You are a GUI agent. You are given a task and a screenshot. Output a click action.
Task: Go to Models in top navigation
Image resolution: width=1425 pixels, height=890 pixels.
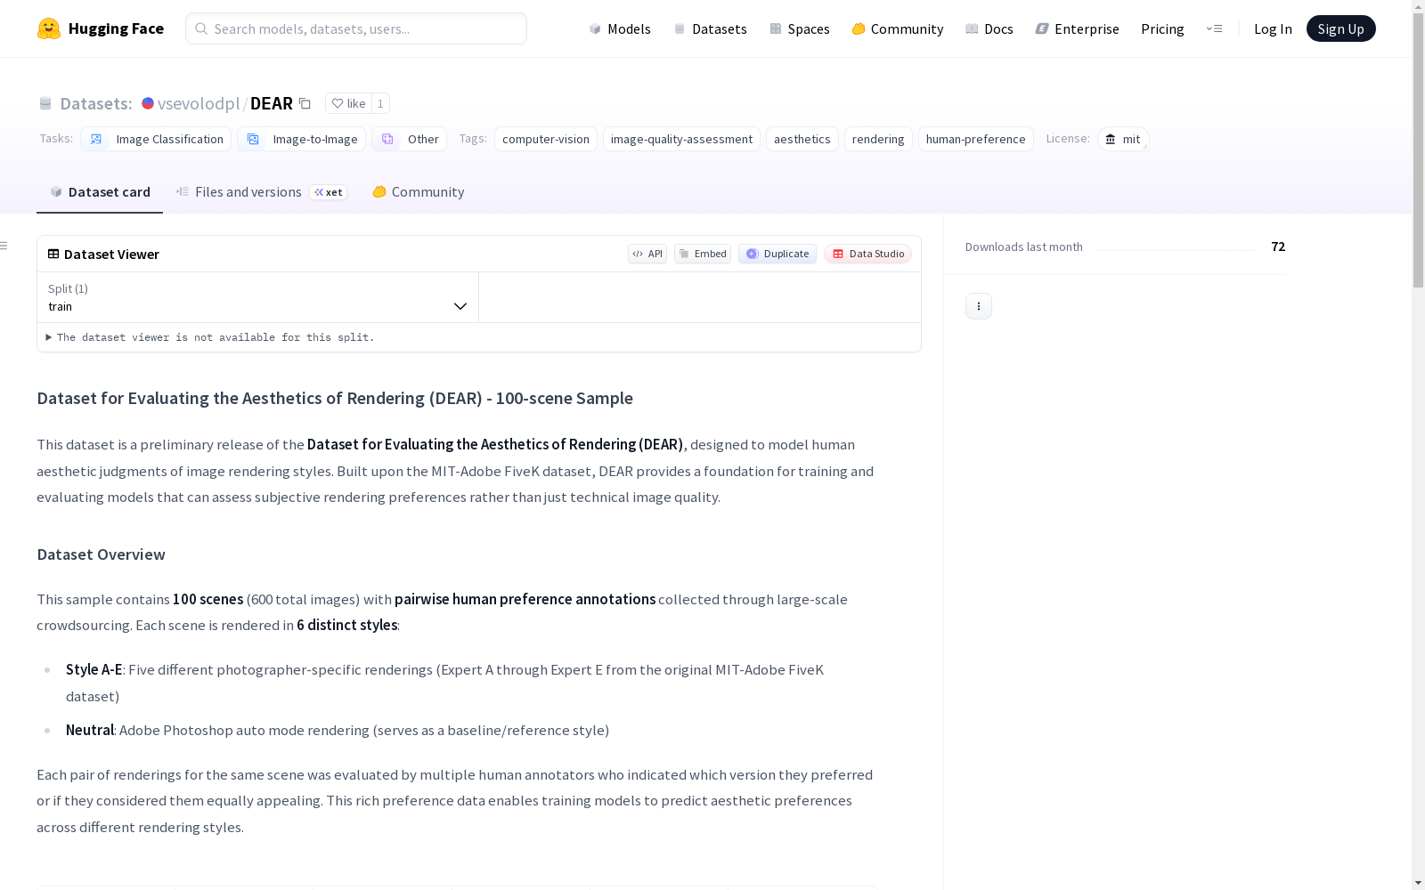pyautogui.click(x=620, y=28)
